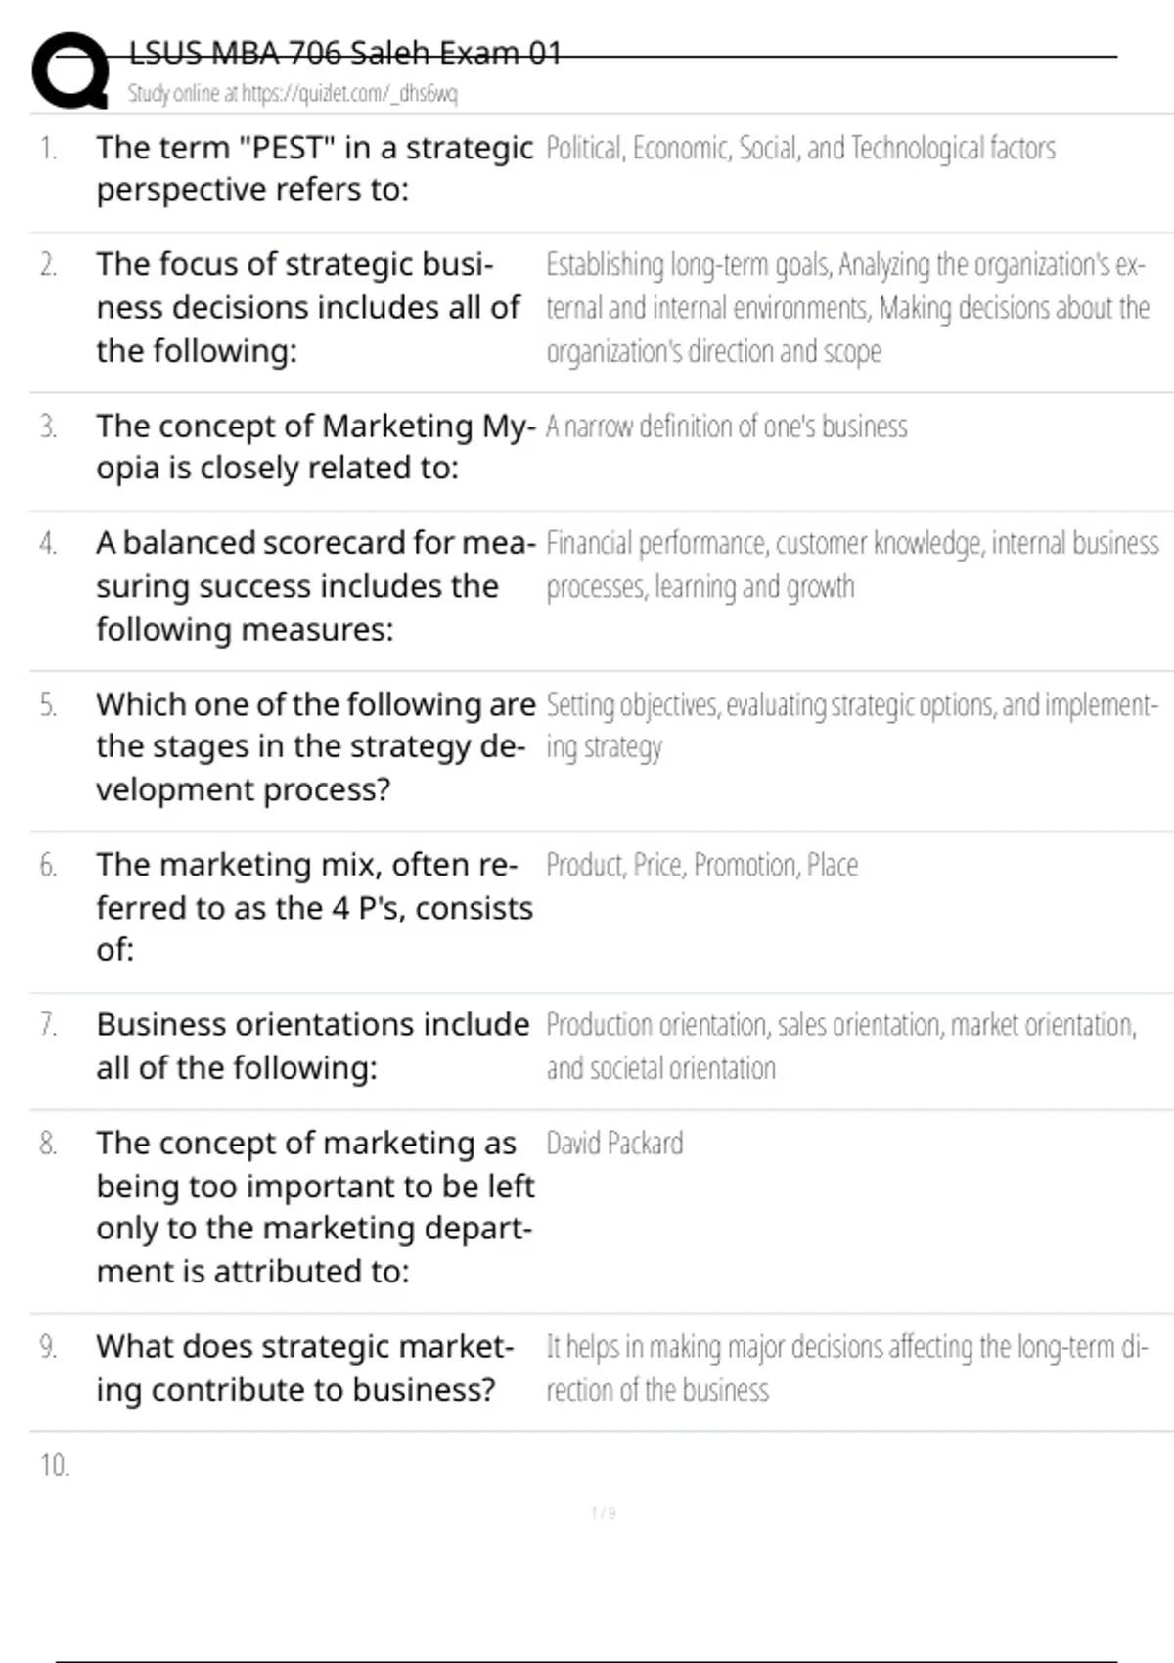Select the Marketing Myopia question
Screen dimensions: 1174x1663
point(315,447)
